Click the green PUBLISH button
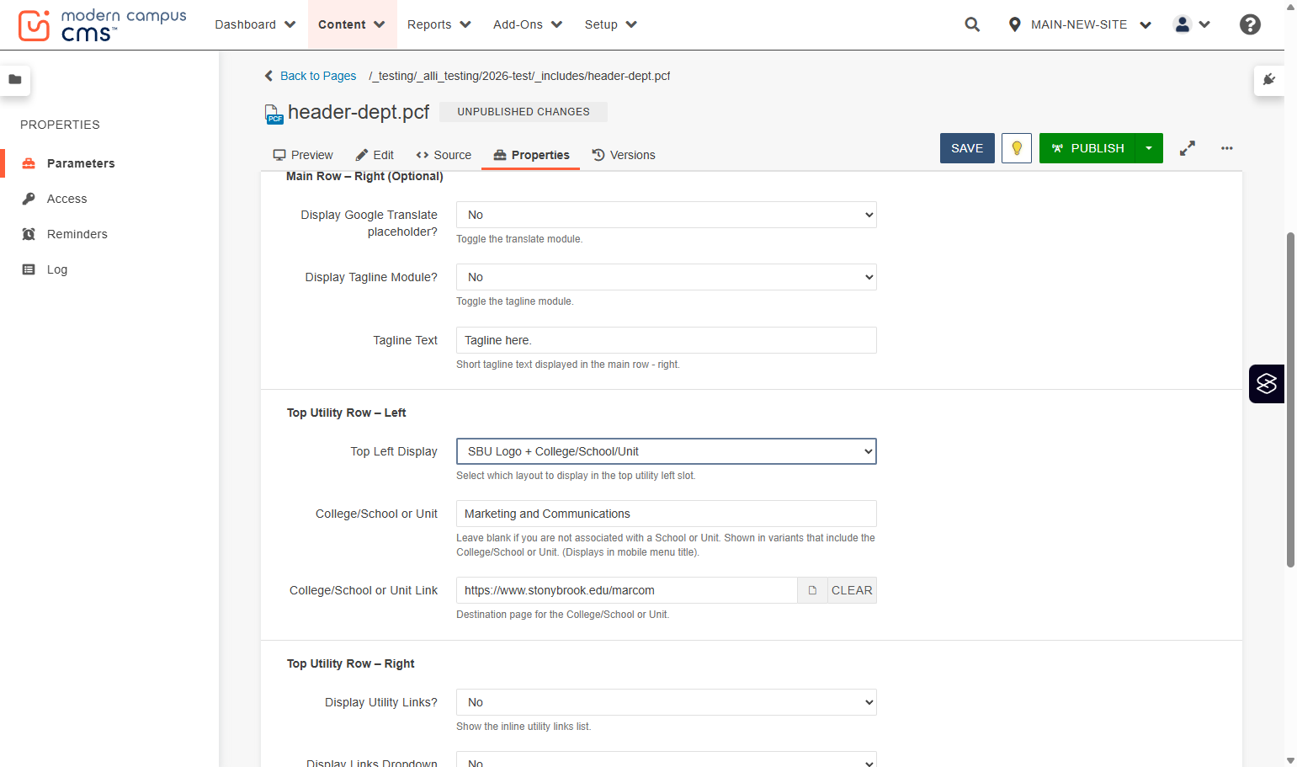1297x767 pixels. [x=1087, y=148]
